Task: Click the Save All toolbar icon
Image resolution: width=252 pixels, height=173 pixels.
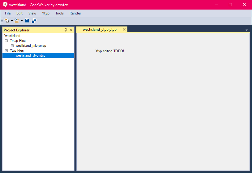Action: point(34,21)
